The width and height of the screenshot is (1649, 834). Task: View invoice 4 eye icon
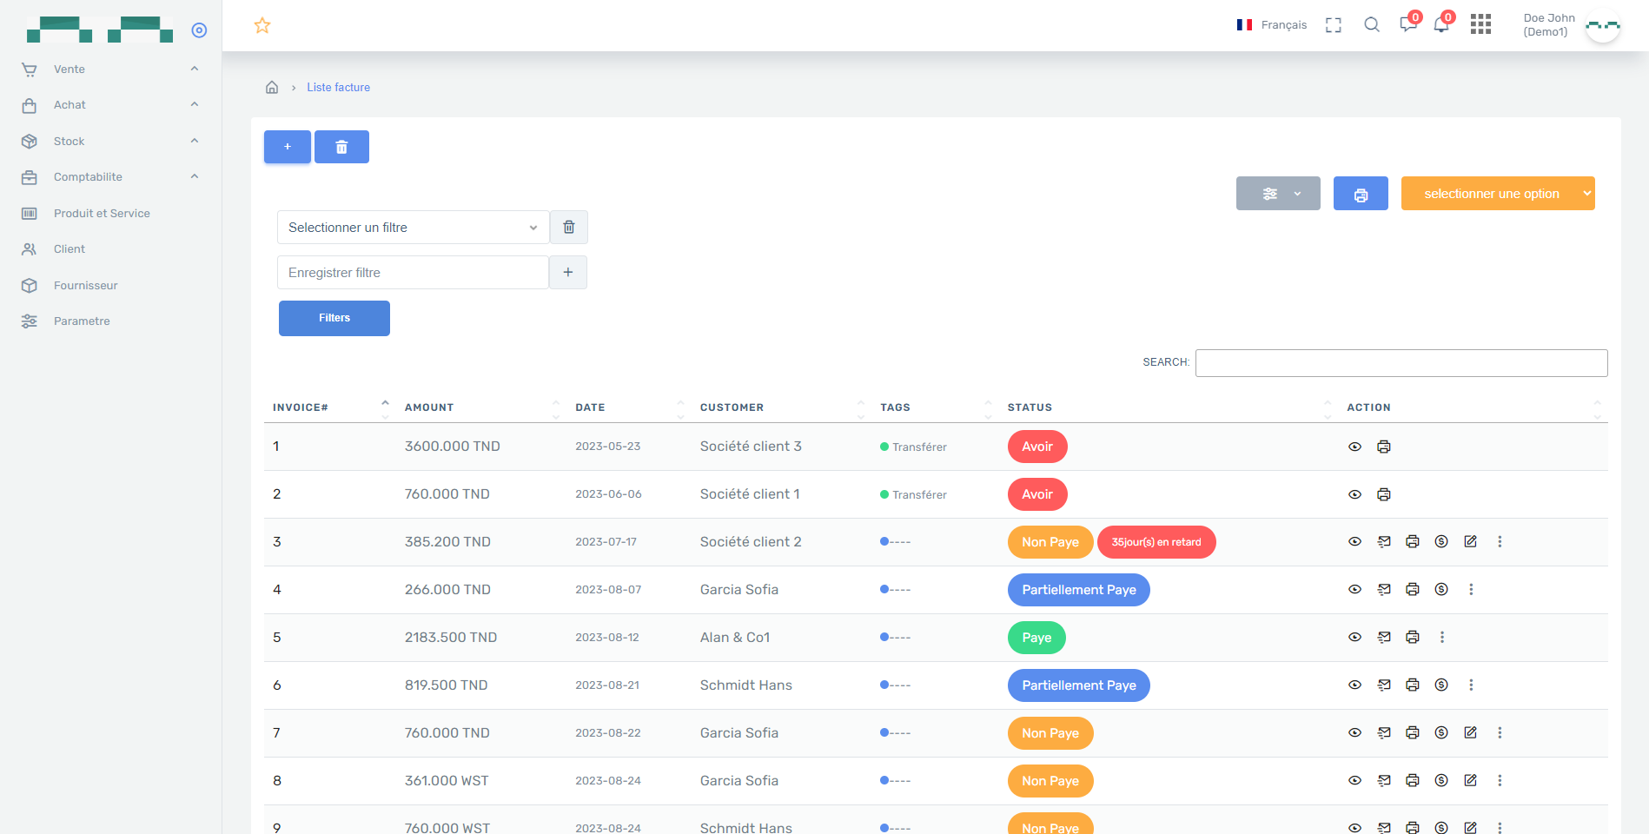click(x=1354, y=589)
